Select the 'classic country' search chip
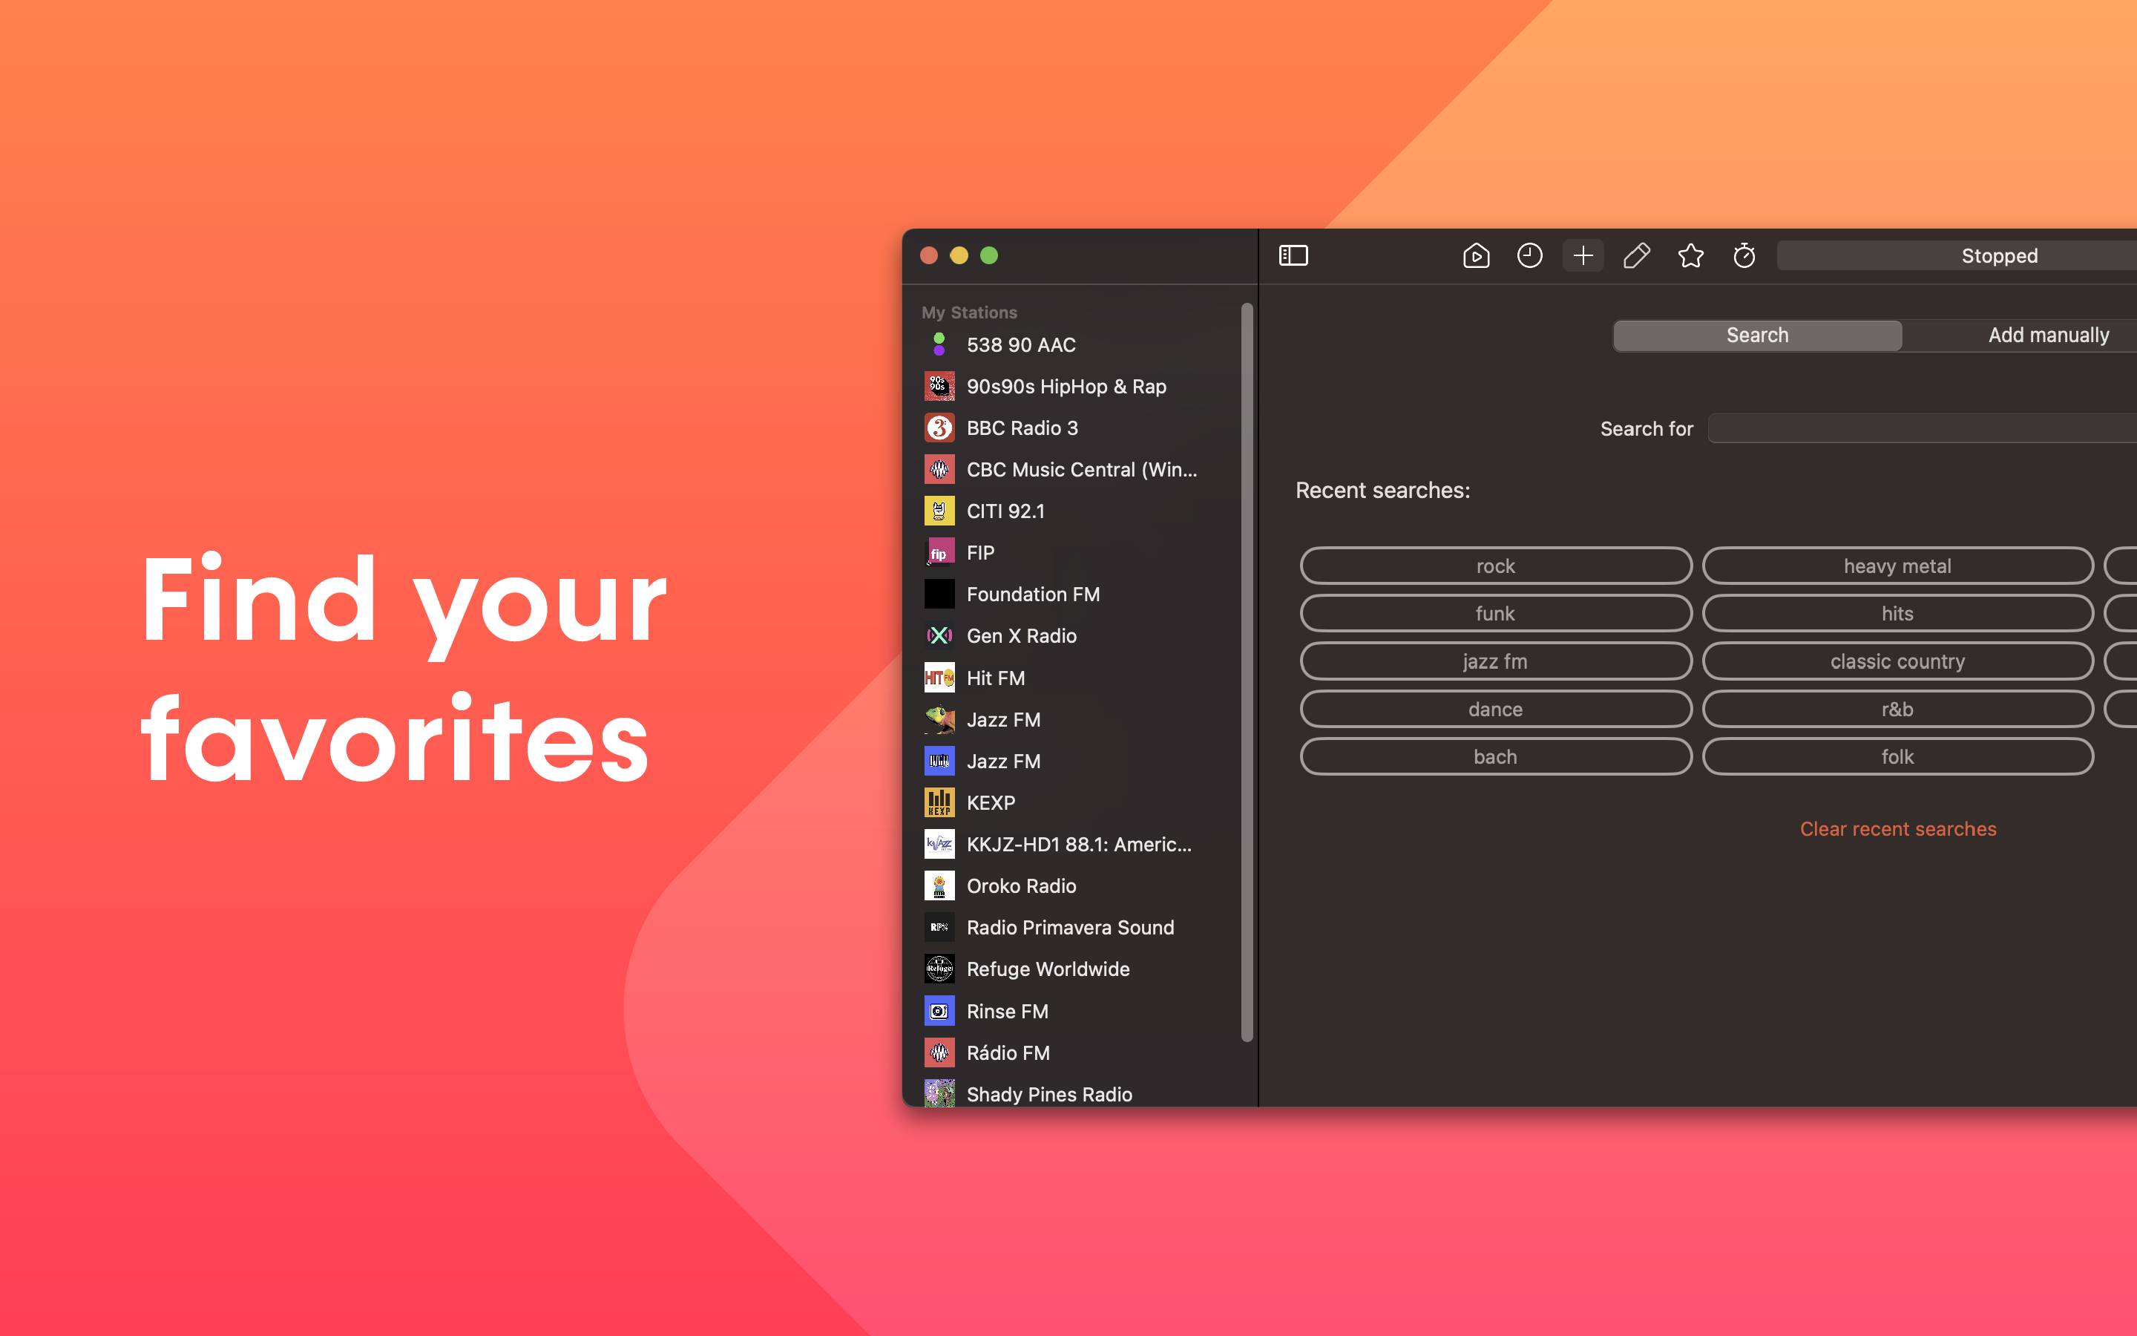Viewport: 2137px width, 1336px height. tap(1897, 661)
